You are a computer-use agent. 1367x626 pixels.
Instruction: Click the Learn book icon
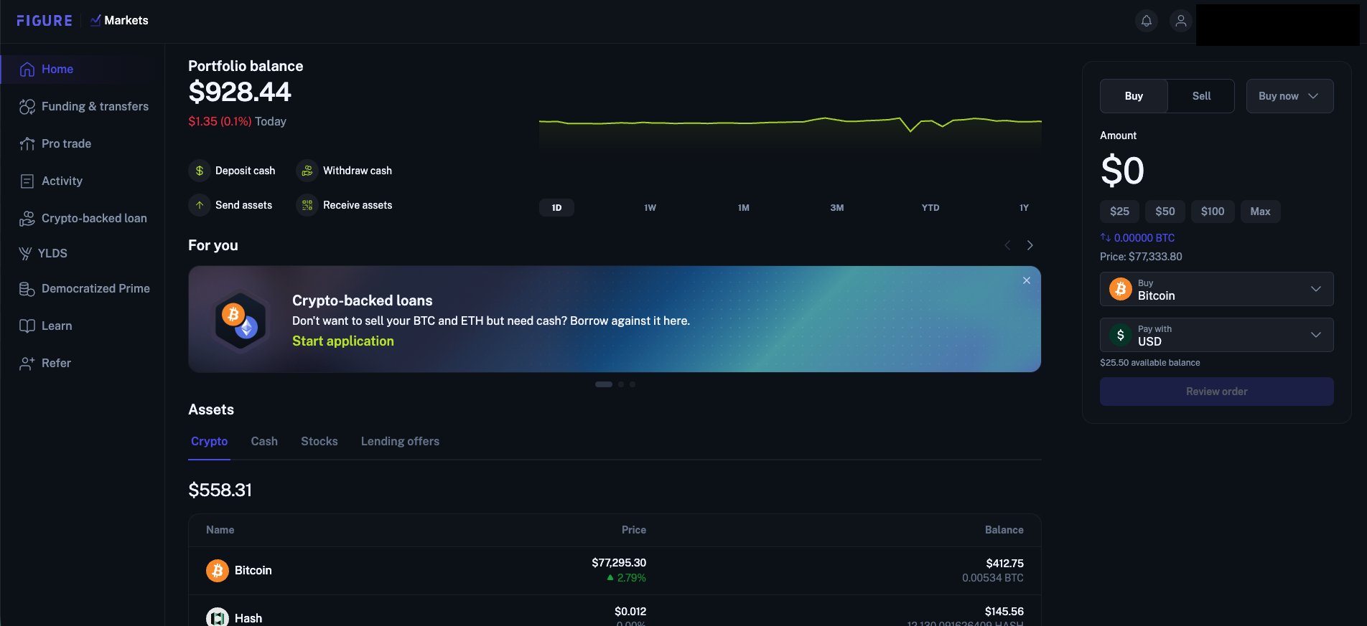(x=27, y=326)
